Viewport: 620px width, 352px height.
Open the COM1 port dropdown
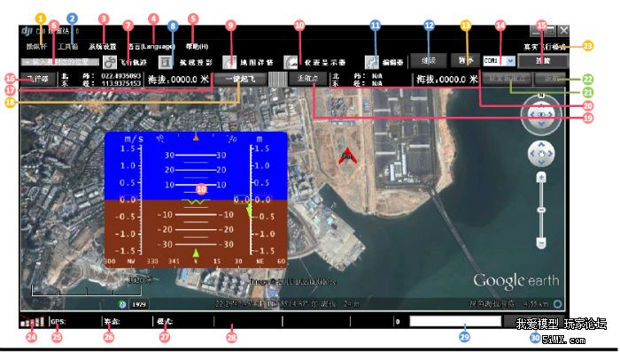pyautogui.click(x=499, y=61)
